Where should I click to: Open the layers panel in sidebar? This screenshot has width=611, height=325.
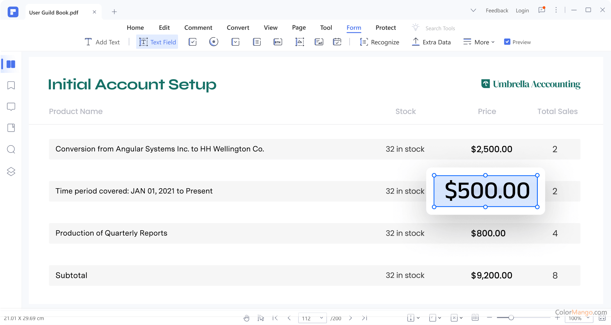tap(11, 172)
